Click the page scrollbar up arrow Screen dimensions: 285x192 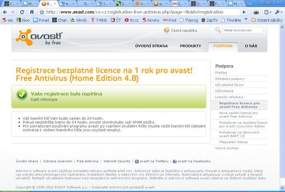pyautogui.click(x=282, y=27)
